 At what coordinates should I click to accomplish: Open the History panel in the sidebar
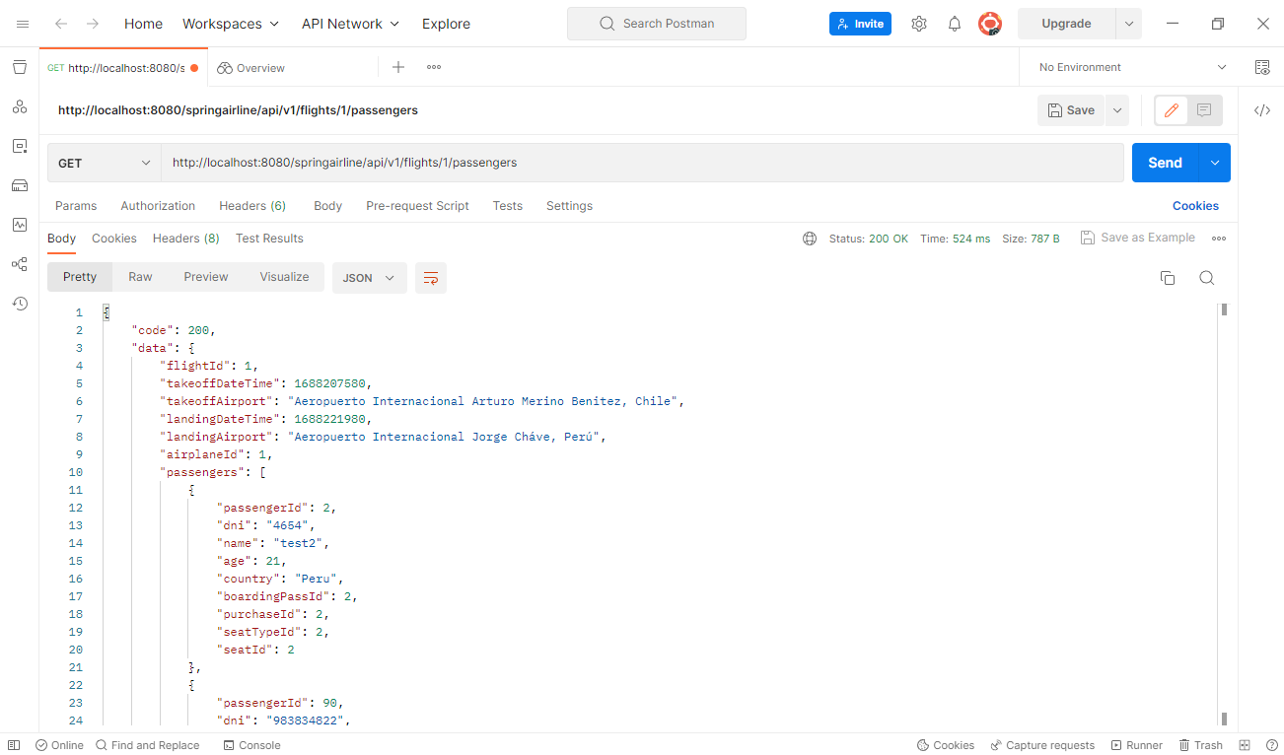pos(20,304)
